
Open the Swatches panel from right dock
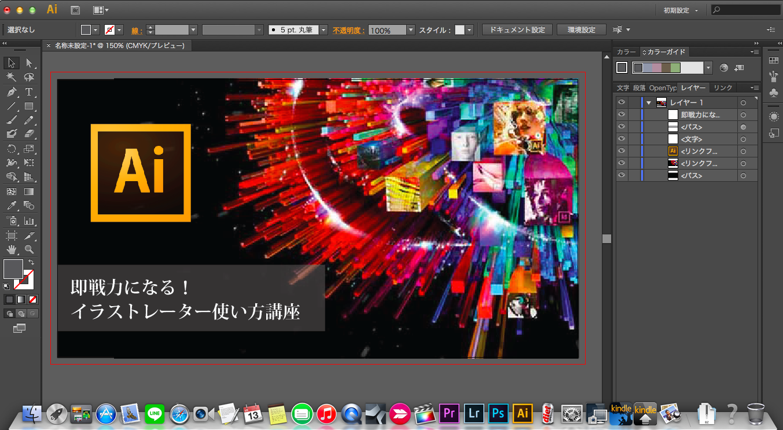(x=774, y=61)
